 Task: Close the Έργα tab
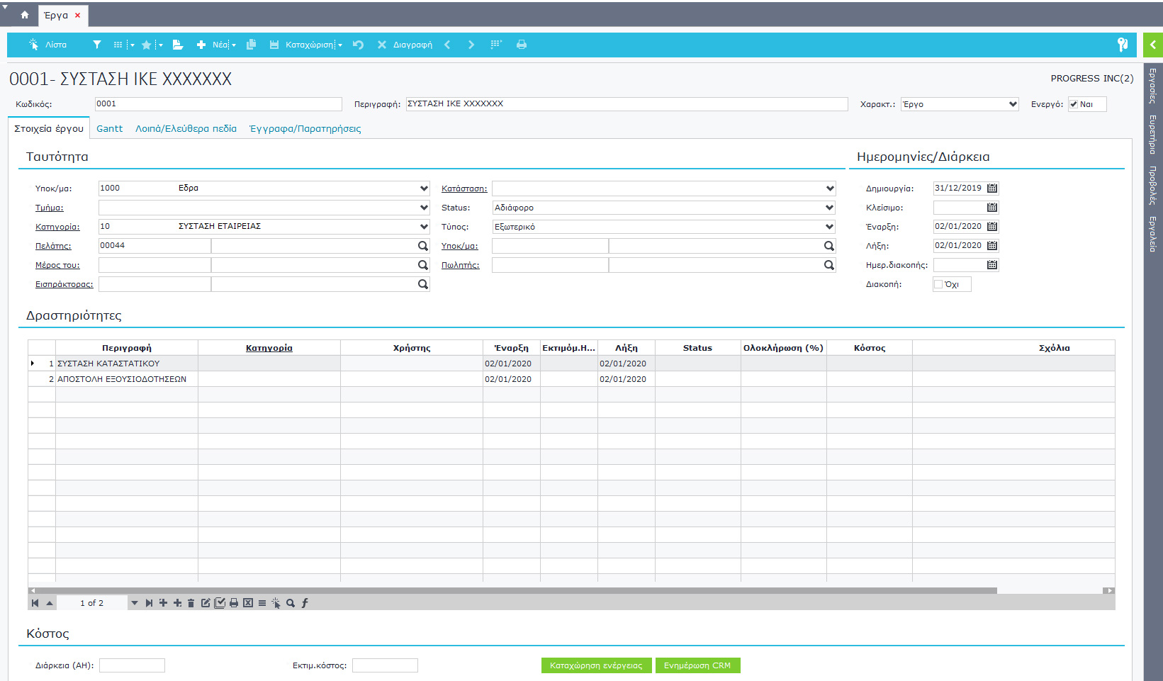pos(78,15)
